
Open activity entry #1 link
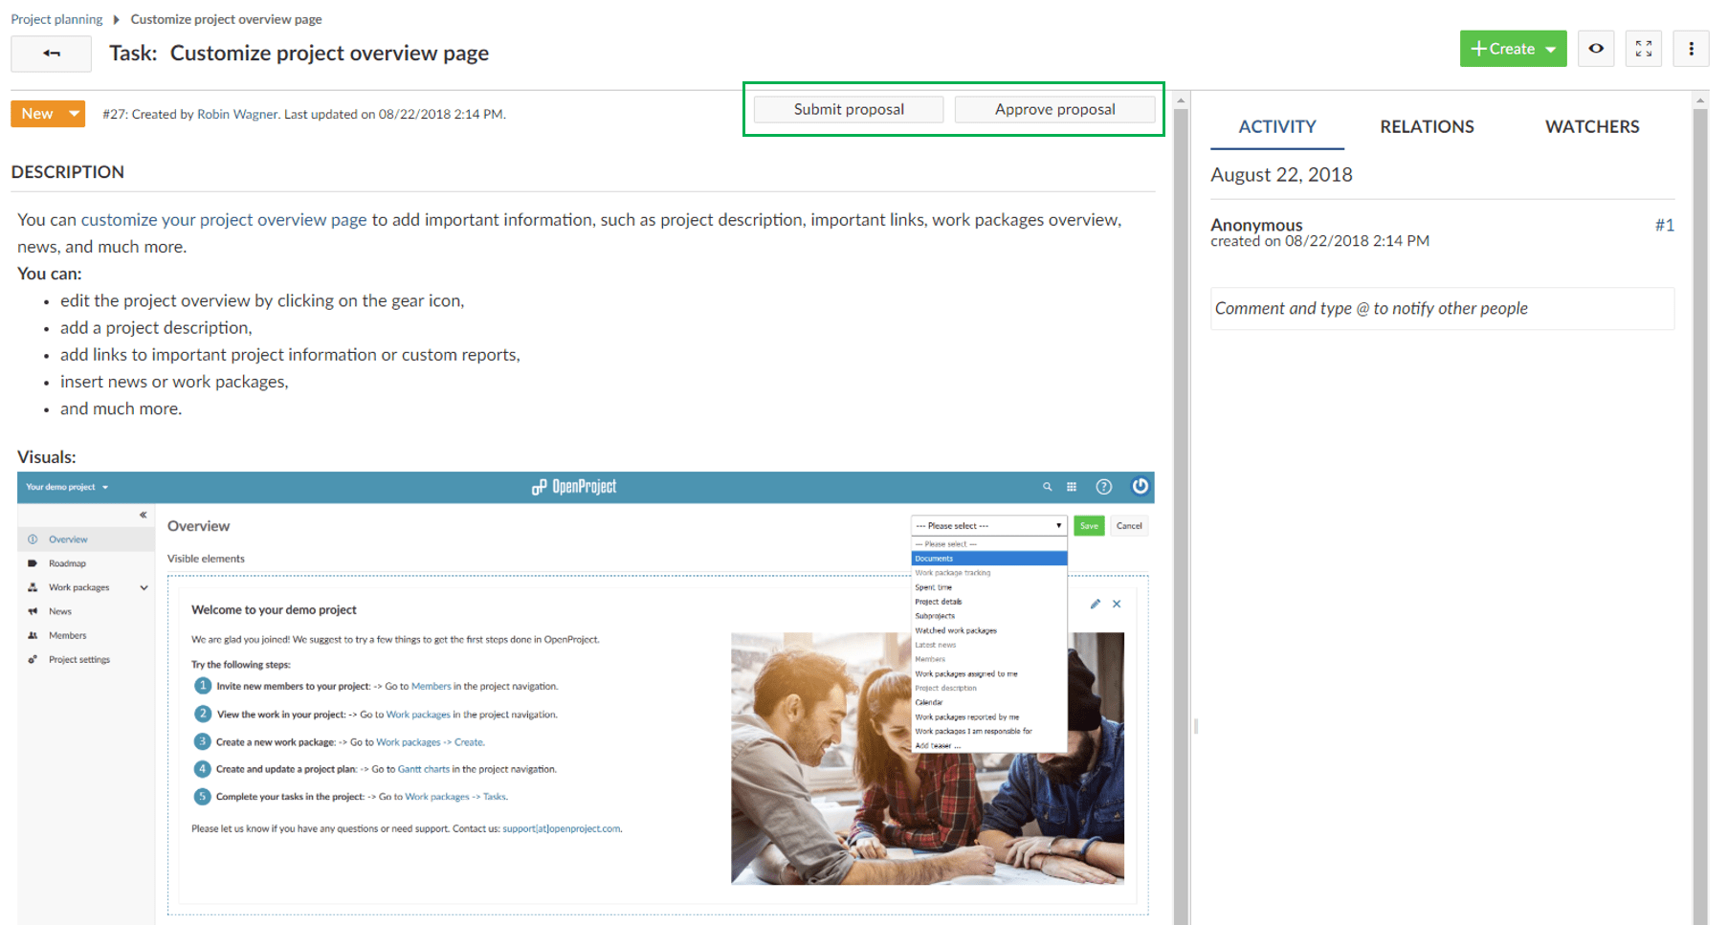point(1664,226)
